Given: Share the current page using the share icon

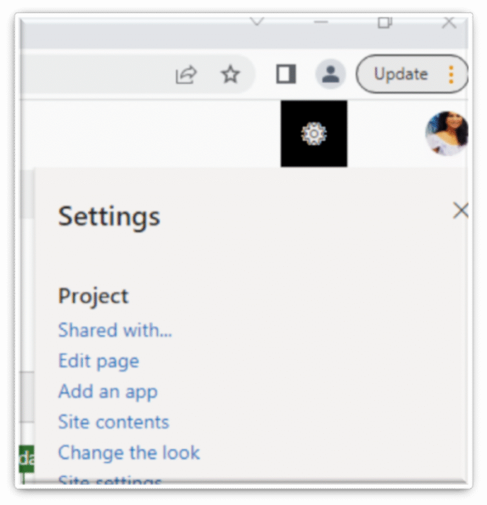Looking at the screenshot, I should 185,74.
